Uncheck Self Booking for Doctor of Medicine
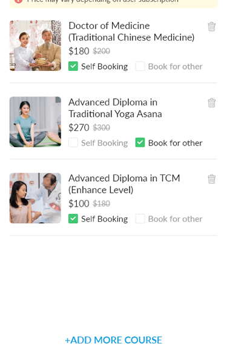 pyautogui.click(x=73, y=66)
